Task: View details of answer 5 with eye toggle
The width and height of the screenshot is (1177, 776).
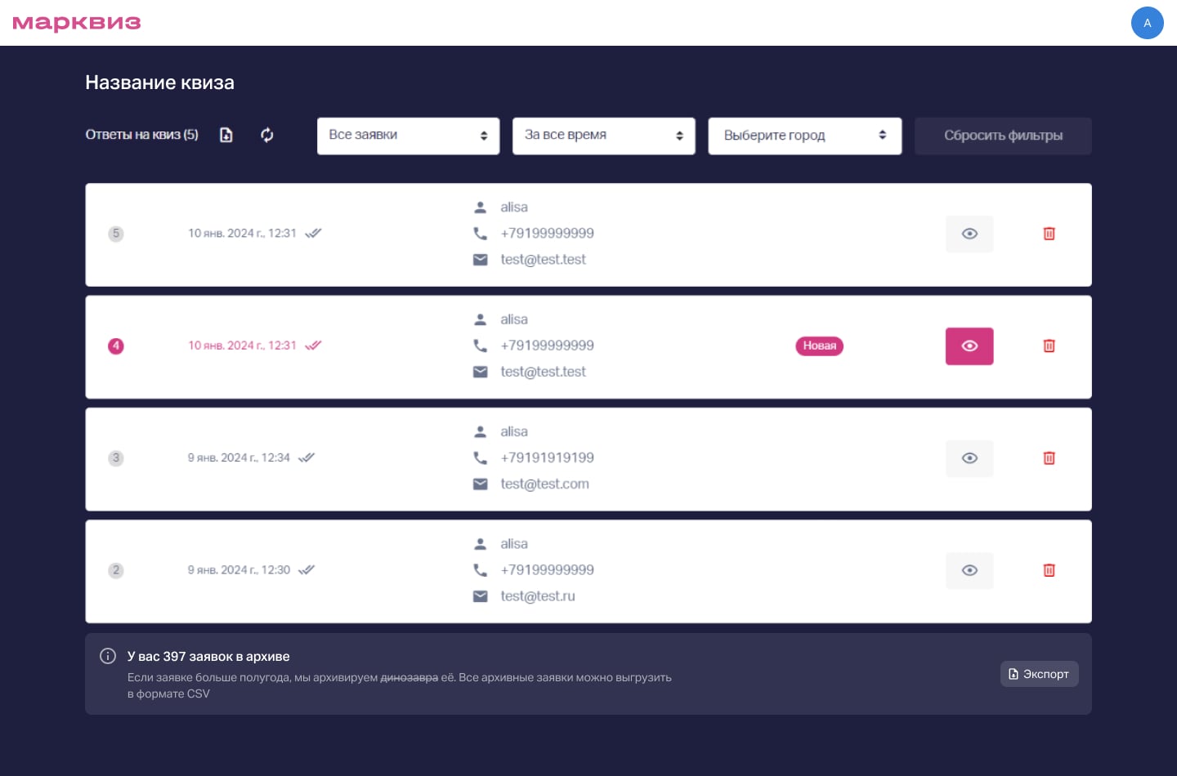Action: [969, 234]
